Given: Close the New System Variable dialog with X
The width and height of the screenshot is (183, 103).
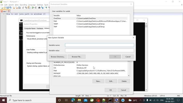Looking at the screenshot, I should tap(134, 37).
